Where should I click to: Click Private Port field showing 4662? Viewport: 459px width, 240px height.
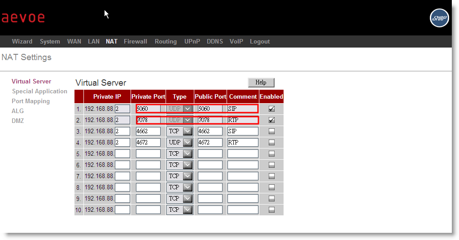tap(148, 131)
